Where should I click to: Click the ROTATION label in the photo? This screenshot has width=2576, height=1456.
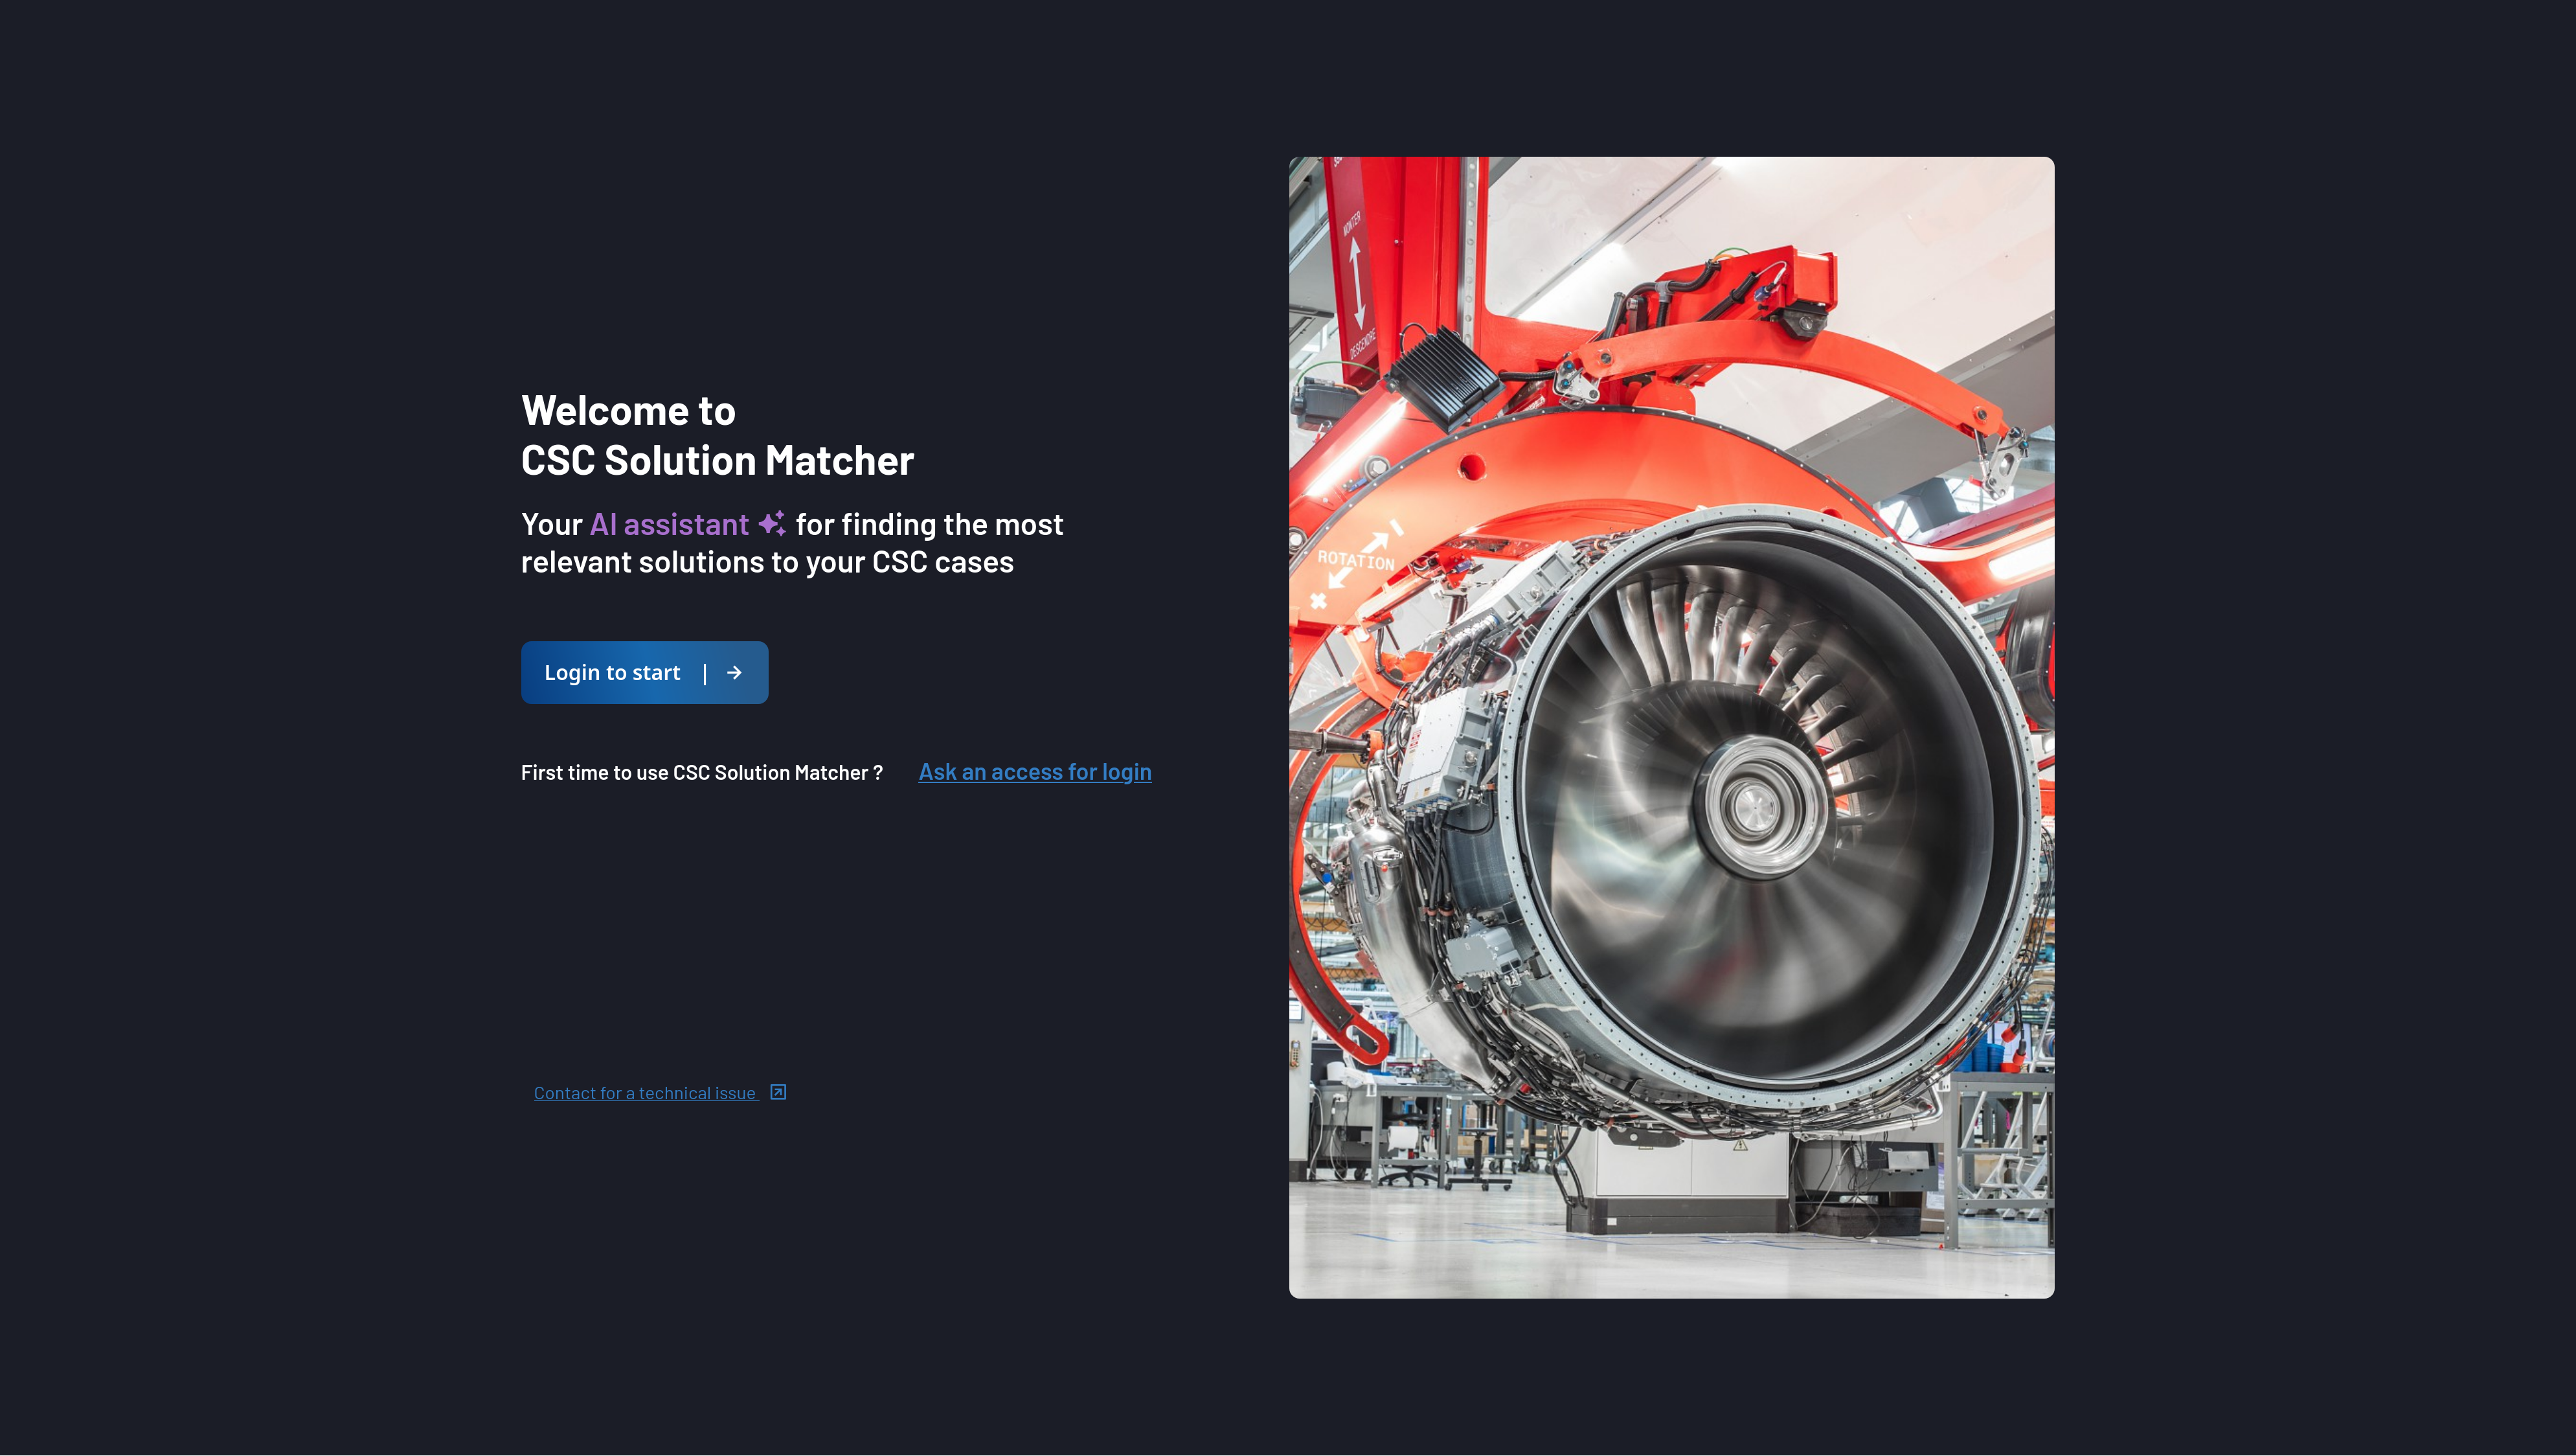pyautogui.click(x=1355, y=560)
